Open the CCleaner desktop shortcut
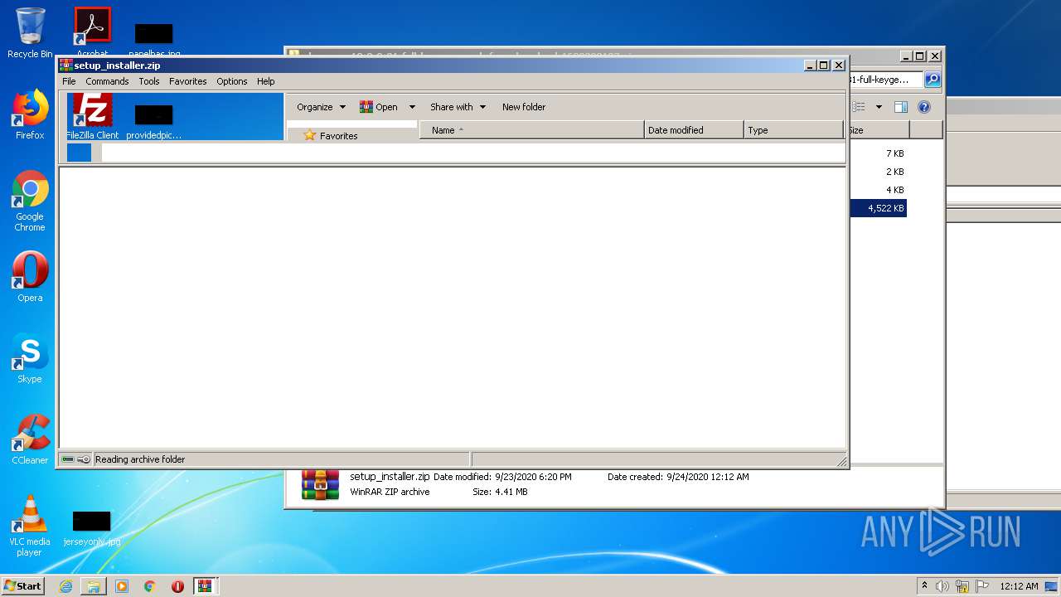 [30, 439]
